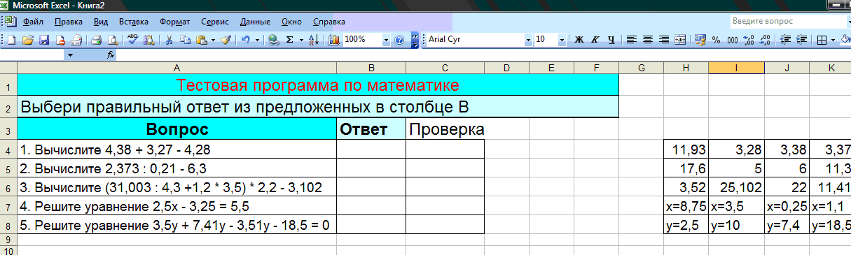Image resolution: width=851 pixels, height=255 pixels.
Task: Click the Fill Color paint bucket
Action: [x=845, y=40]
